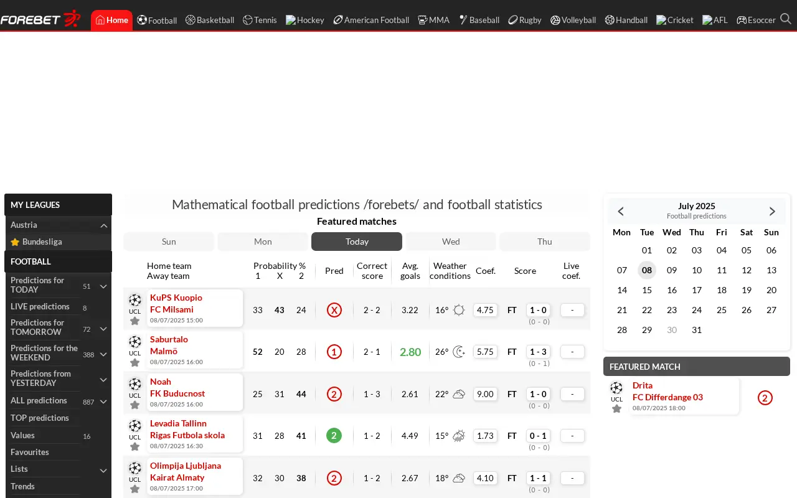The image size is (797, 498).
Task: Collapse the Austria league section
Action: (104, 225)
